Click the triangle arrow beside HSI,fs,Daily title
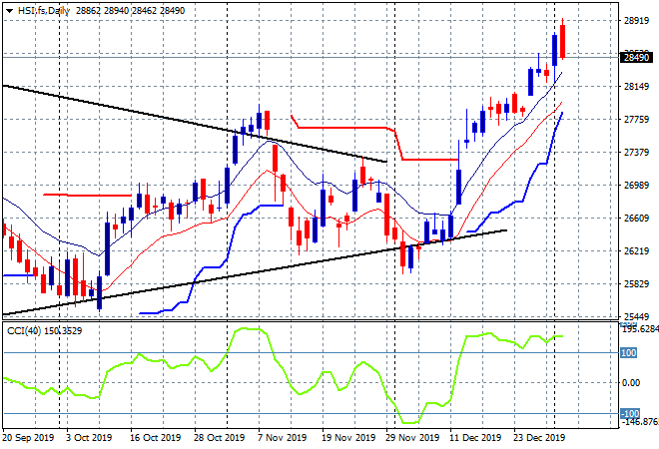 click(x=9, y=11)
